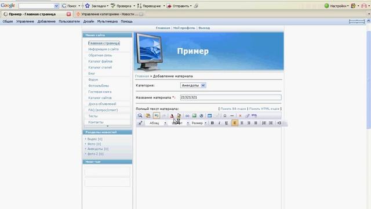Insert an image with the green picture icon
The height and width of the screenshot is (209, 371).
click(194, 116)
